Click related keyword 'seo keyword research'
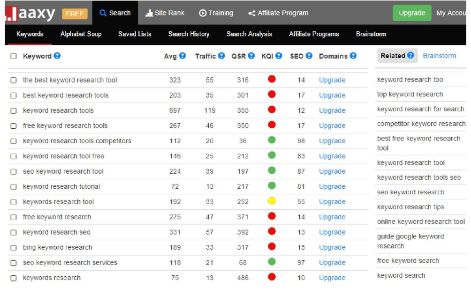 click(410, 192)
